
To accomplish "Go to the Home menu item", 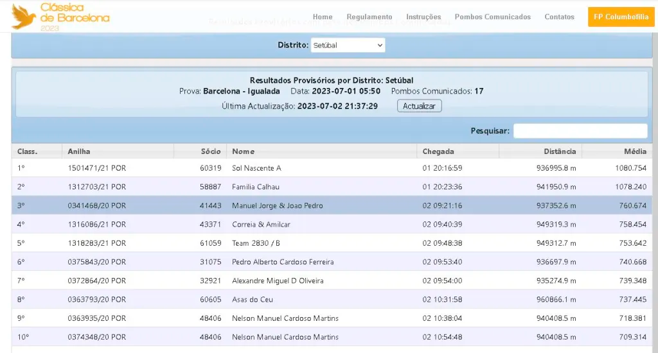I will [323, 17].
